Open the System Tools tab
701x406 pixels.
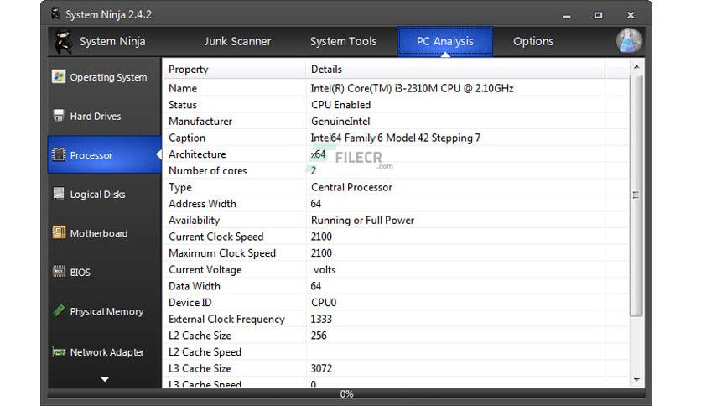point(343,41)
